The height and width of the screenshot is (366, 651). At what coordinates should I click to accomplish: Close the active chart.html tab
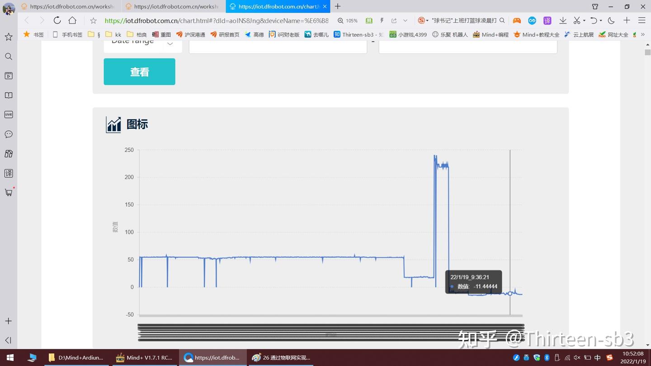click(325, 7)
